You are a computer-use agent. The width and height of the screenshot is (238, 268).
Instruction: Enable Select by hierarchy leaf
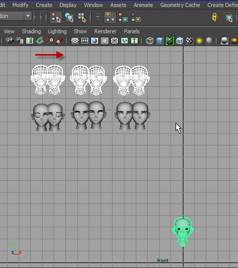tap(123, 17)
